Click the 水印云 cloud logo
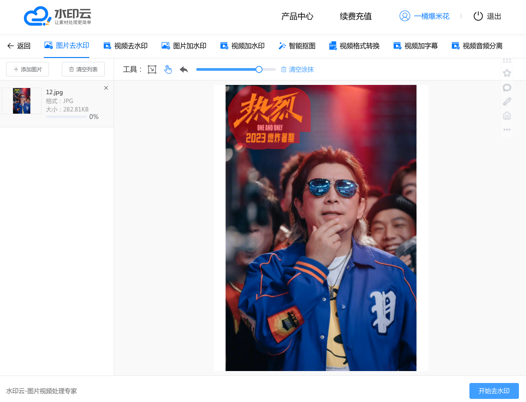The image size is (526, 402). coord(57,16)
